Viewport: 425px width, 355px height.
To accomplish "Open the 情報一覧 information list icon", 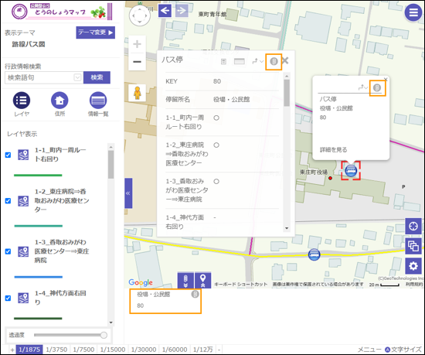I will click(98, 101).
